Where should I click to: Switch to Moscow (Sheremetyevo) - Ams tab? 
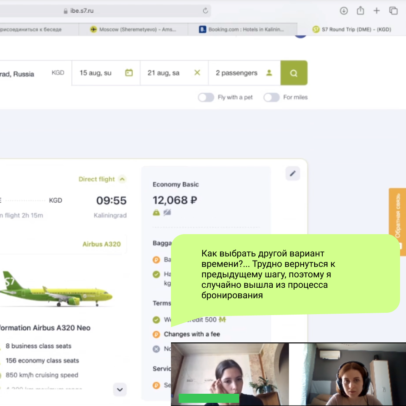[x=133, y=29]
